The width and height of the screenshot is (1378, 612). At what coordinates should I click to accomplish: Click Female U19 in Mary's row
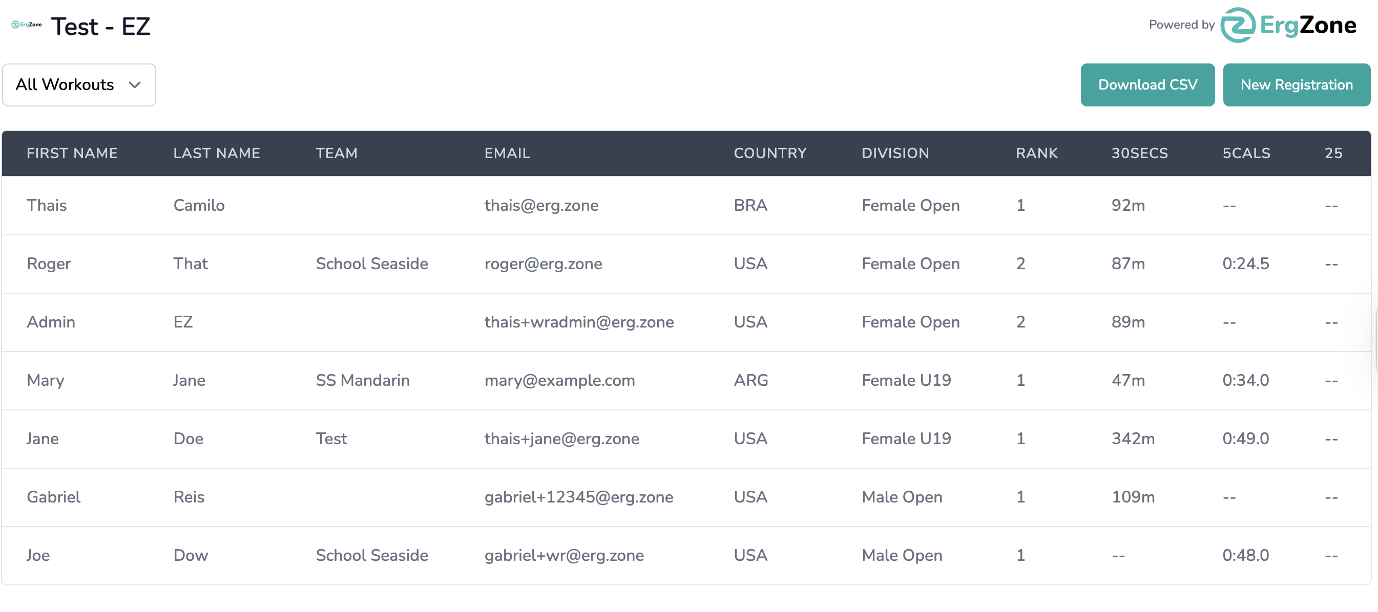pyautogui.click(x=906, y=380)
